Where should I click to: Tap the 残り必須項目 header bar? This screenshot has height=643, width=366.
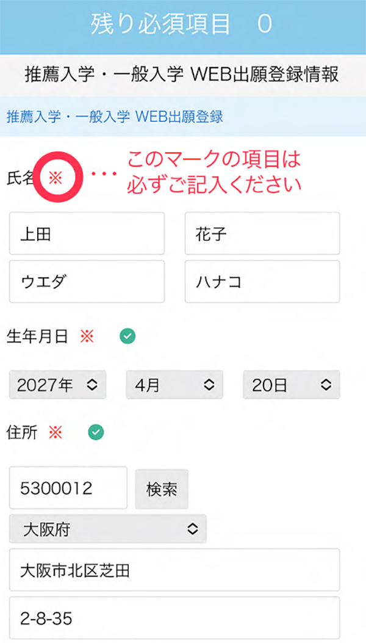click(x=182, y=24)
